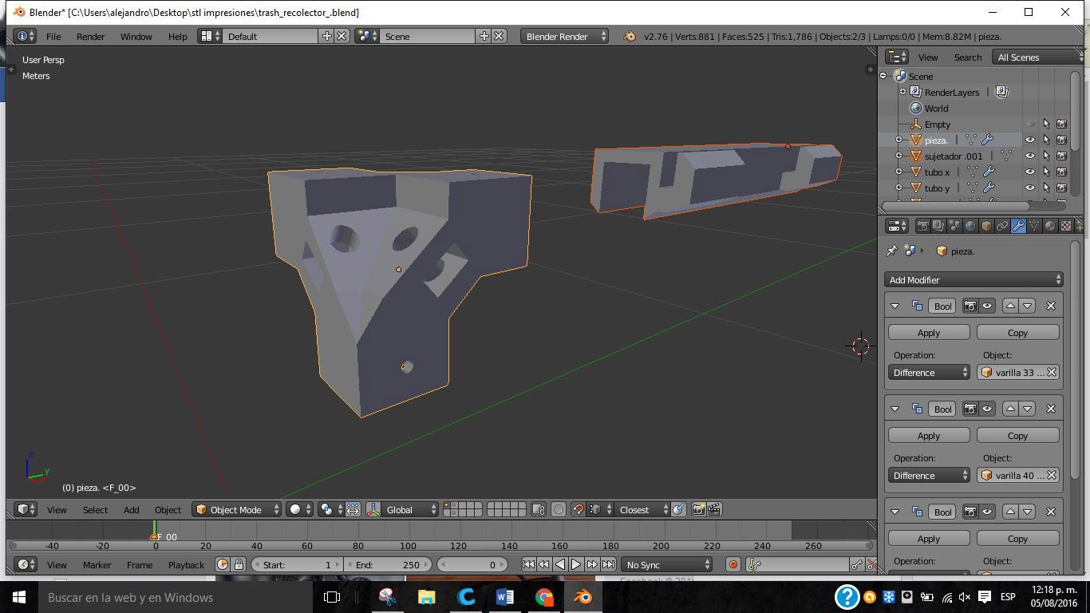
Task: Open the Object Constraints tab (chain icon)
Action: tap(1002, 226)
